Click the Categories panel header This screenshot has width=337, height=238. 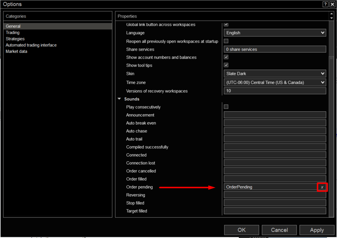point(57,16)
